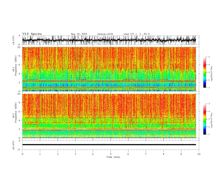
Task: Click time axis tick label "1"
Action: click(40, 154)
